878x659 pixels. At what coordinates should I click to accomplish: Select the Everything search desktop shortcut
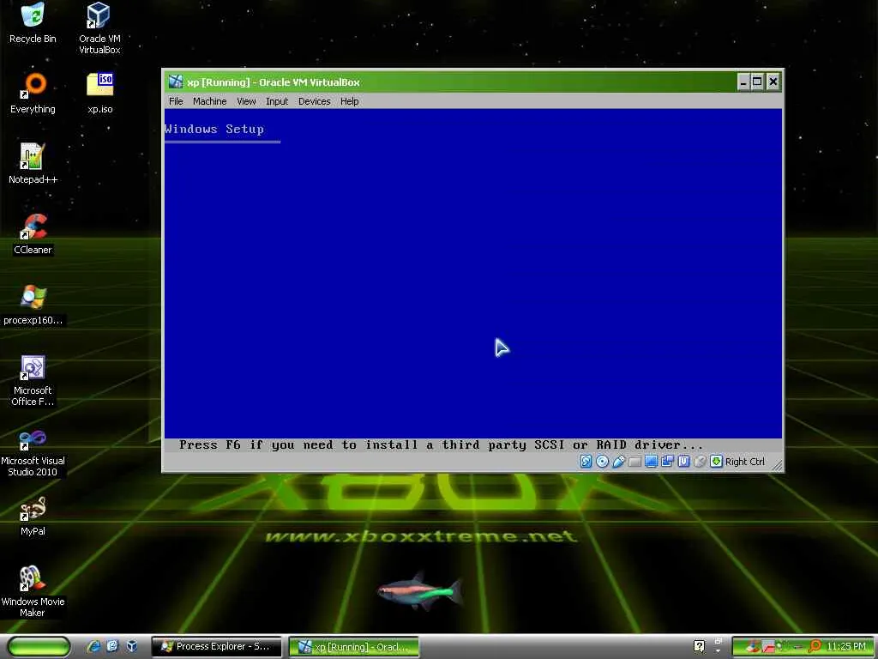click(33, 93)
